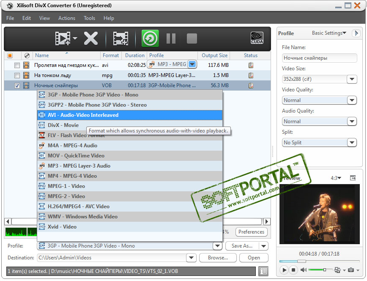
Task: Open the File menu
Action: (10, 18)
